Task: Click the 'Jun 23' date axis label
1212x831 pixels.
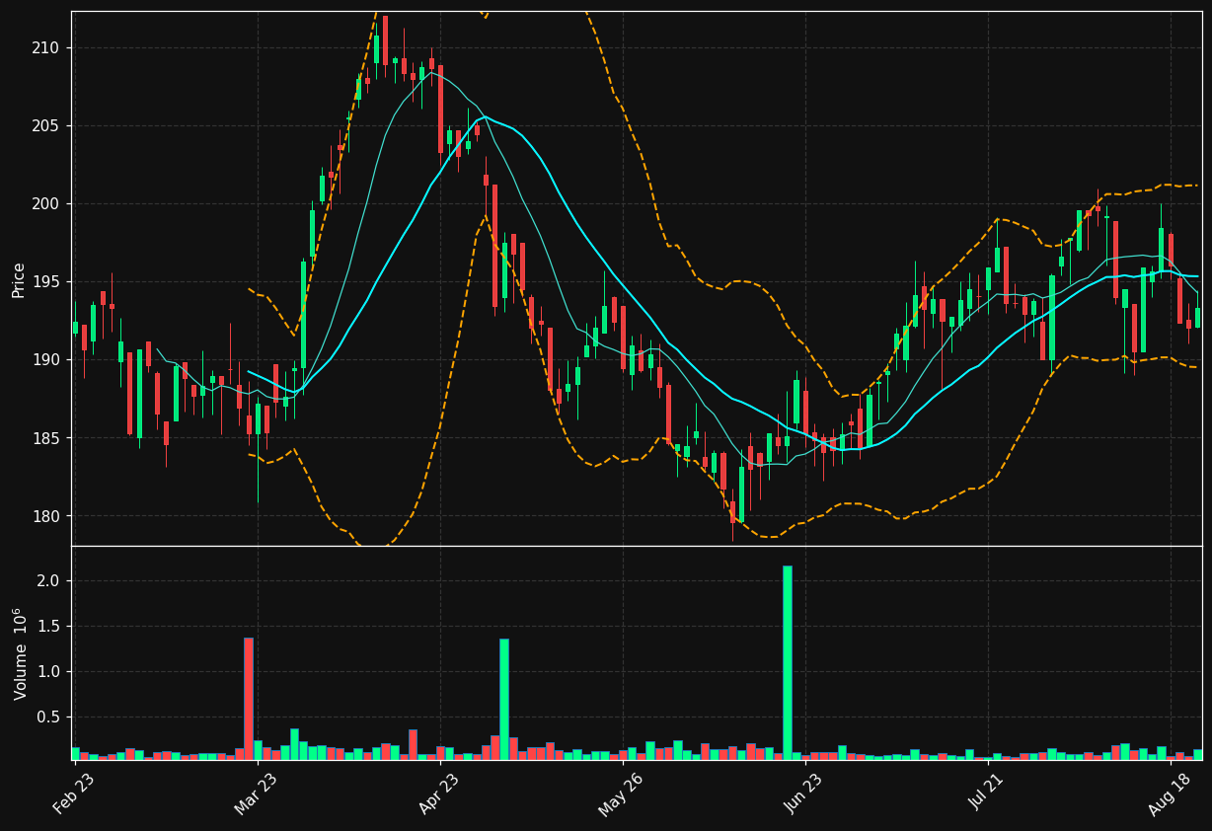Action: (804, 793)
